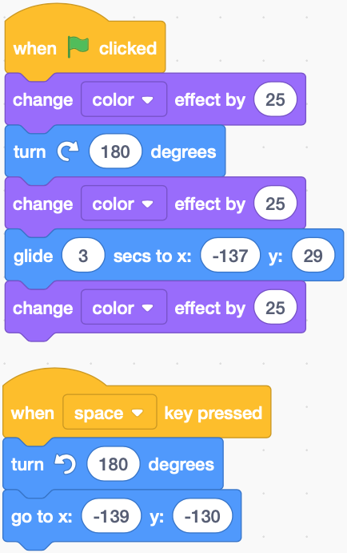The image size is (347, 553).
Task: Click the clockwise turn arrow icon
Action: coord(68,151)
